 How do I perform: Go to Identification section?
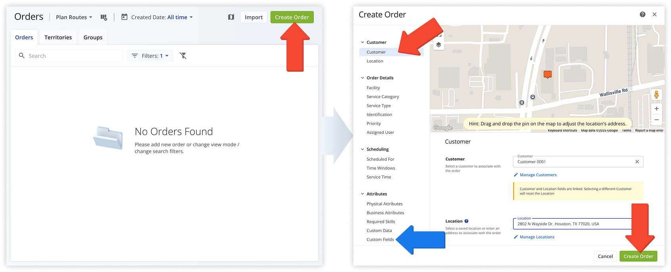coord(379,114)
